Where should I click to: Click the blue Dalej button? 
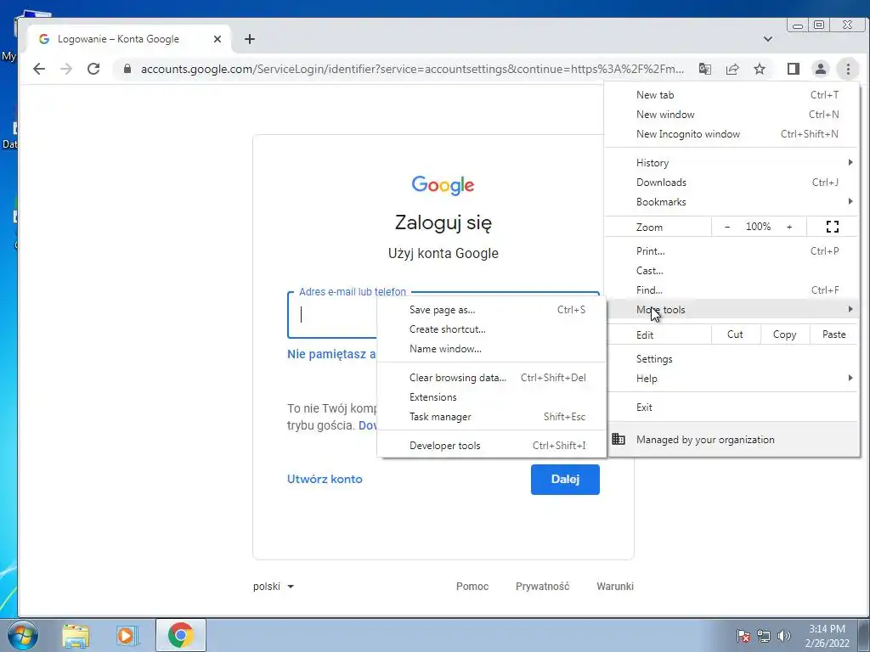(565, 479)
